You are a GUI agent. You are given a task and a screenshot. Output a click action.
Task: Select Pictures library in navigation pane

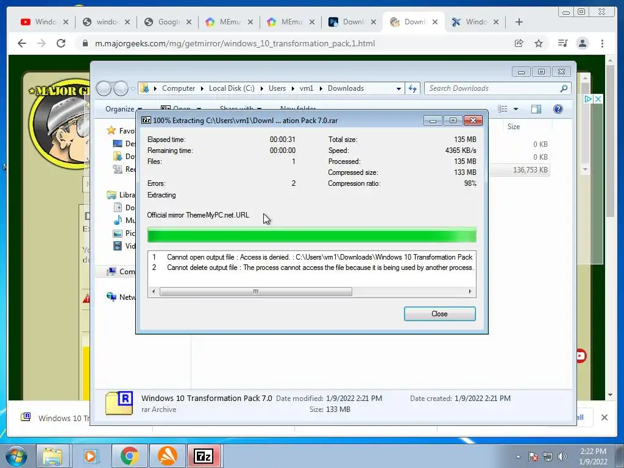(124, 233)
